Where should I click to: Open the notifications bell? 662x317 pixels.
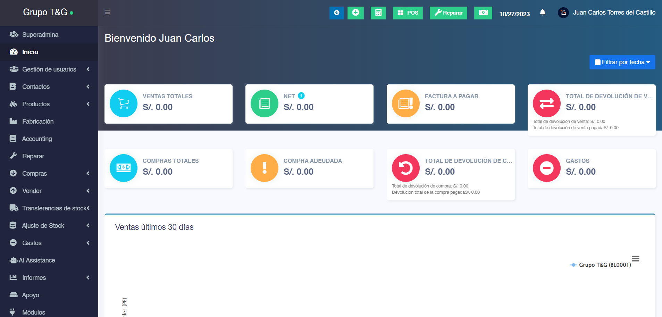(542, 12)
